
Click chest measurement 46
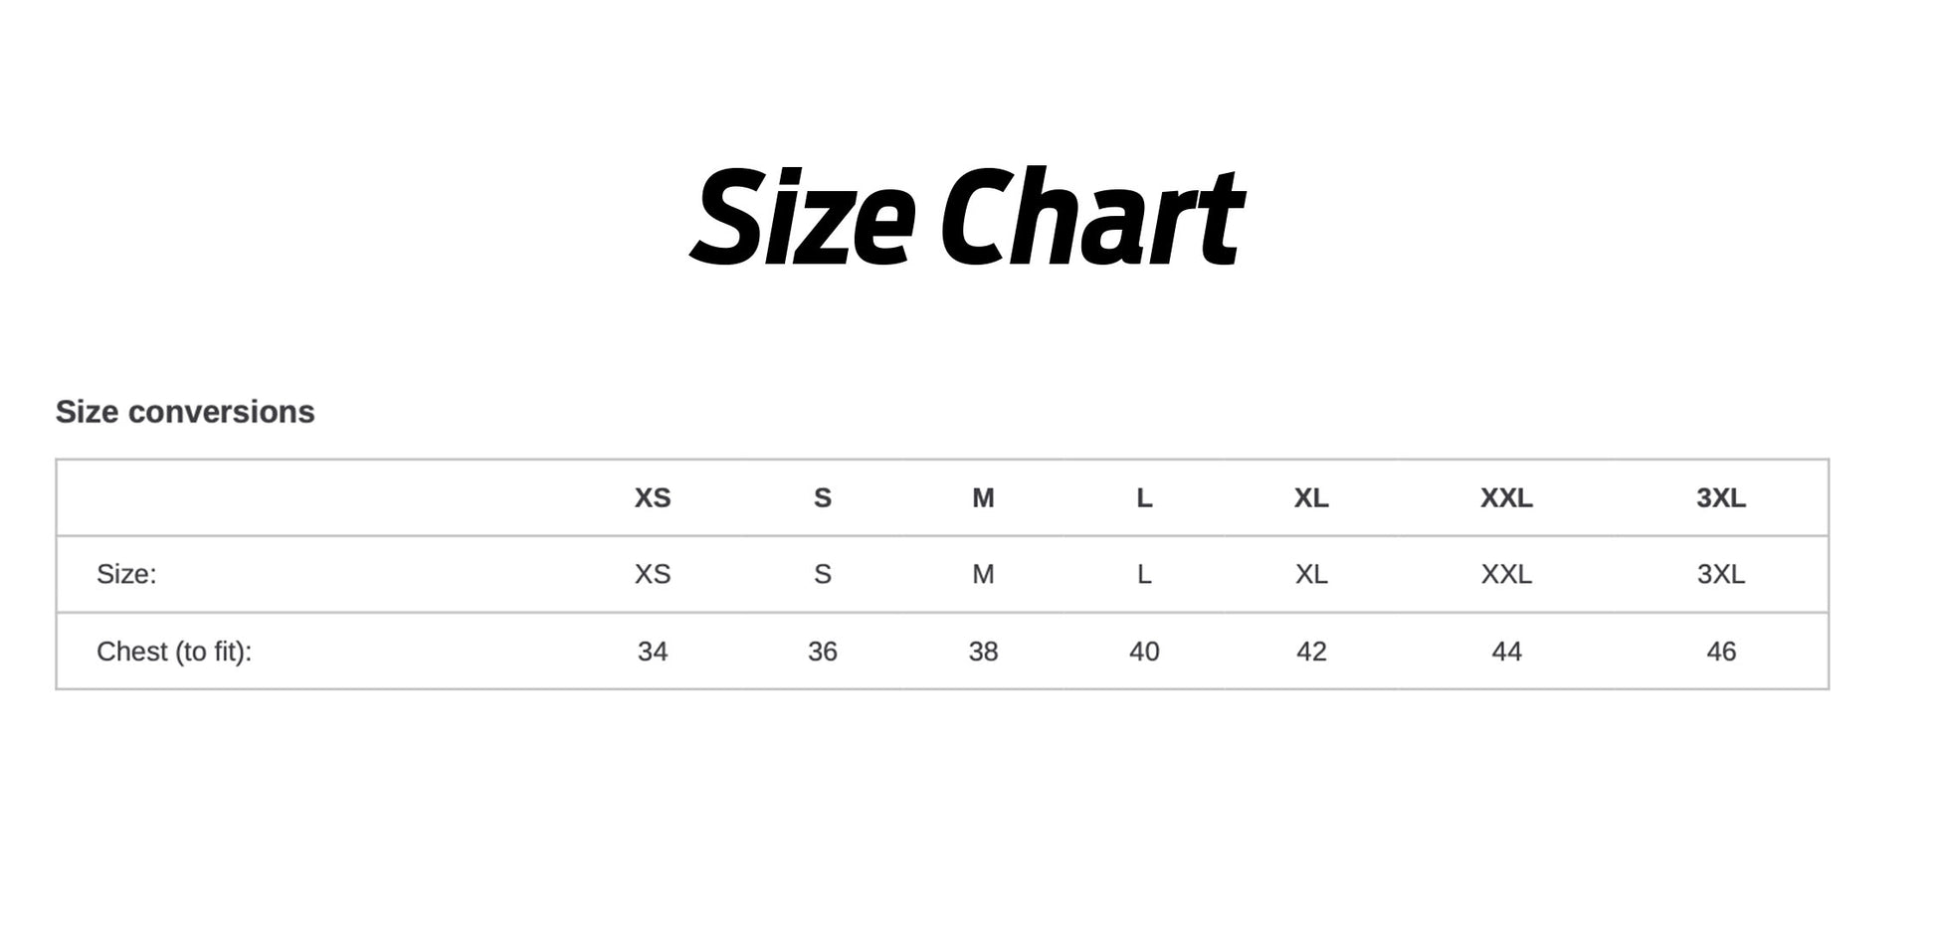pyautogui.click(x=1721, y=652)
